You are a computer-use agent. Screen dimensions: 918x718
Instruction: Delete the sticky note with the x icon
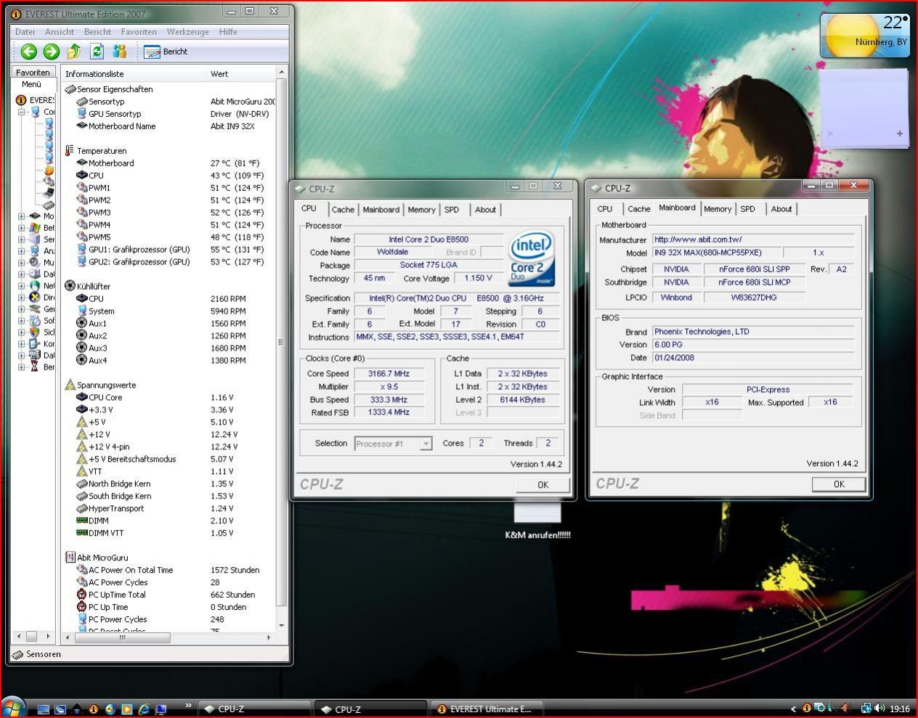[830, 134]
